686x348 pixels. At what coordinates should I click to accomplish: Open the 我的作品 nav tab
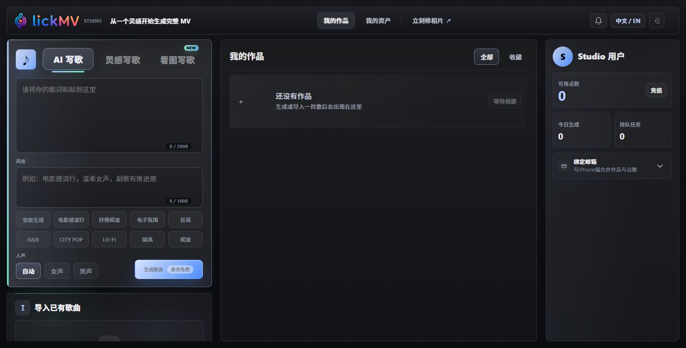(336, 21)
